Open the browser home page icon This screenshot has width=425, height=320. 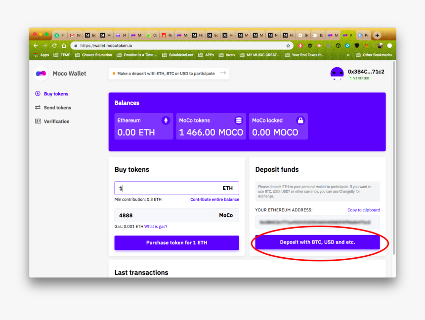(64, 45)
